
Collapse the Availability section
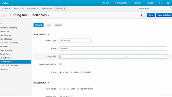pyautogui.click(x=41, y=83)
